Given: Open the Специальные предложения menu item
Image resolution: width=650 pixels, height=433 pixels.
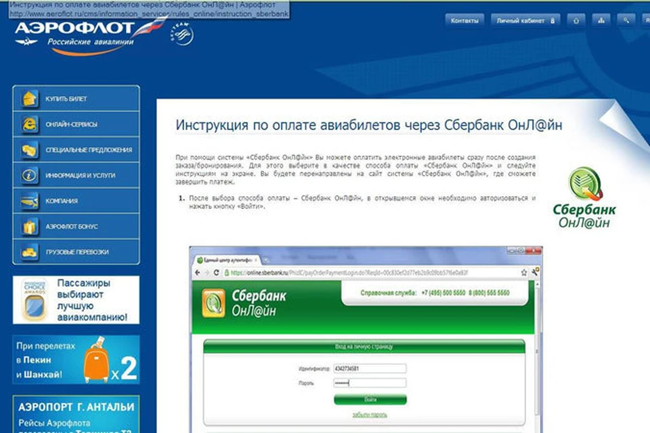Looking at the screenshot, I should point(88,150).
